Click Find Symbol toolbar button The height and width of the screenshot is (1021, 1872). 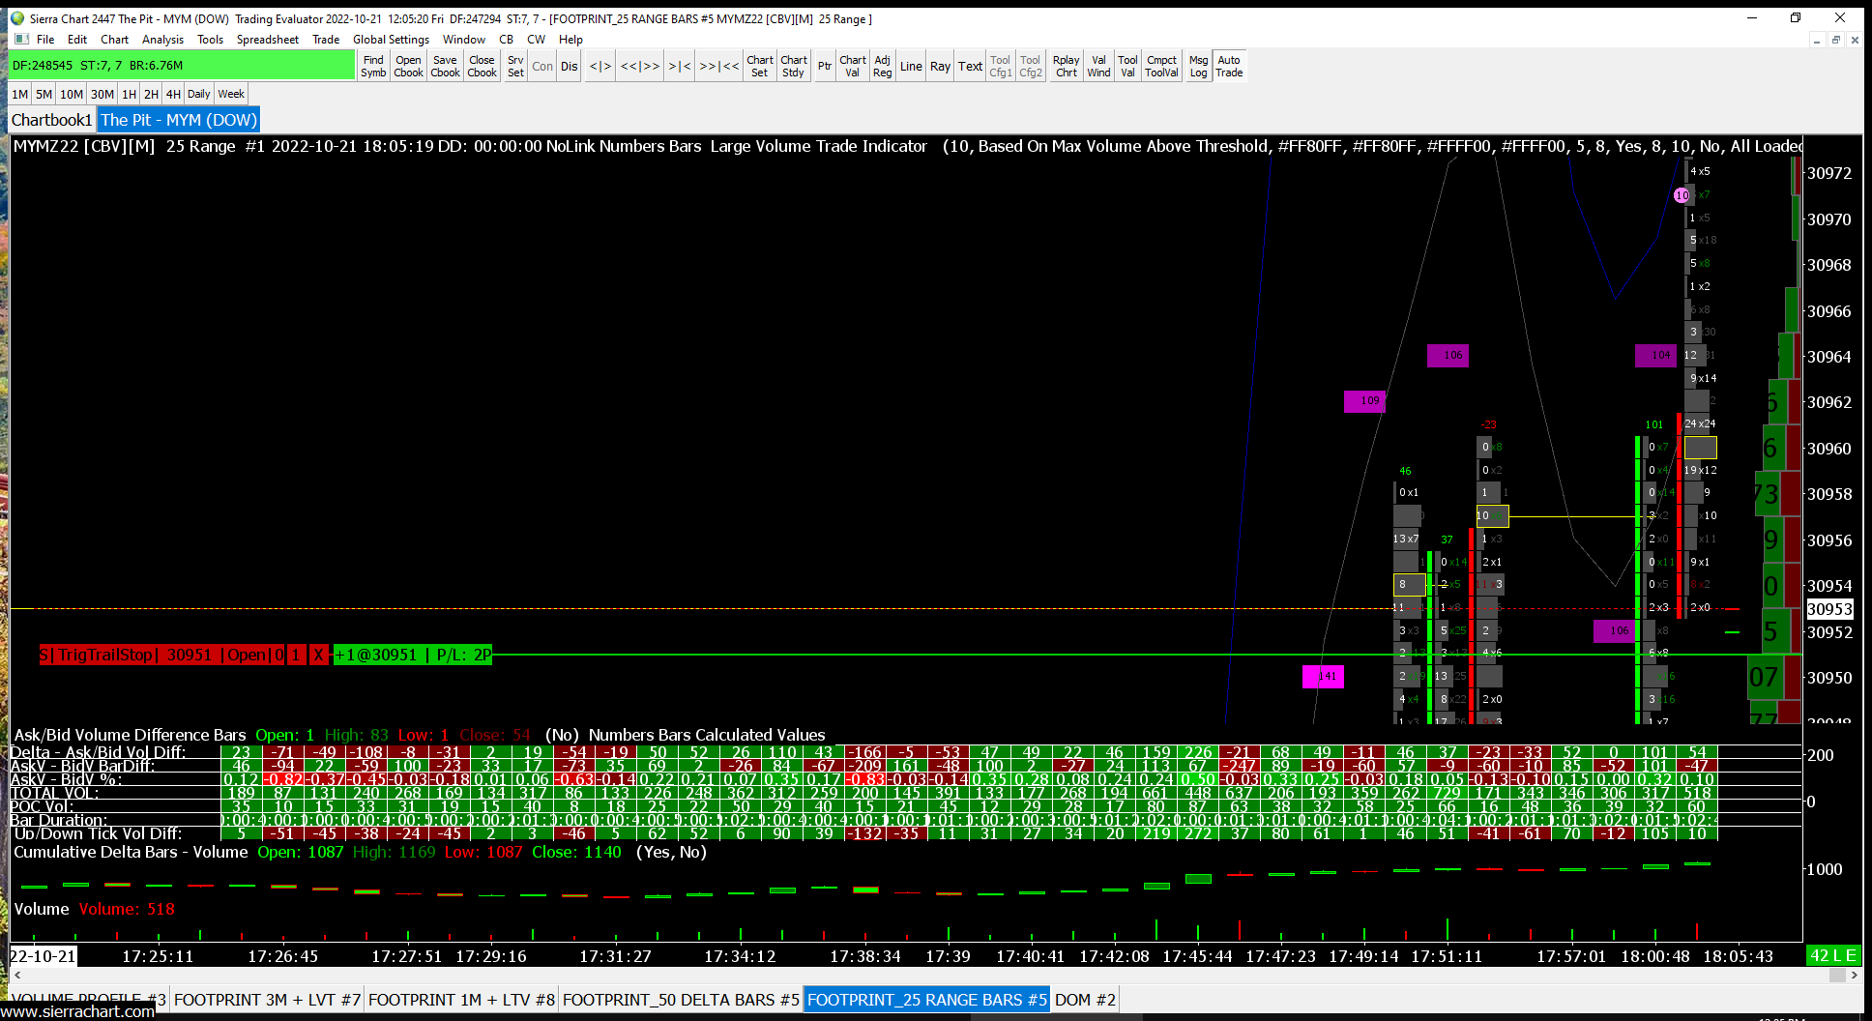(x=373, y=66)
